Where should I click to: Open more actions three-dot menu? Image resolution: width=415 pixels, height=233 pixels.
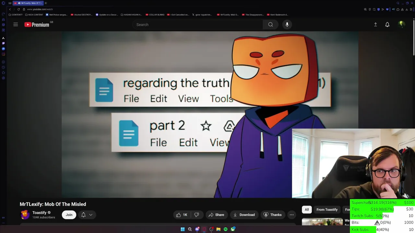click(x=291, y=215)
